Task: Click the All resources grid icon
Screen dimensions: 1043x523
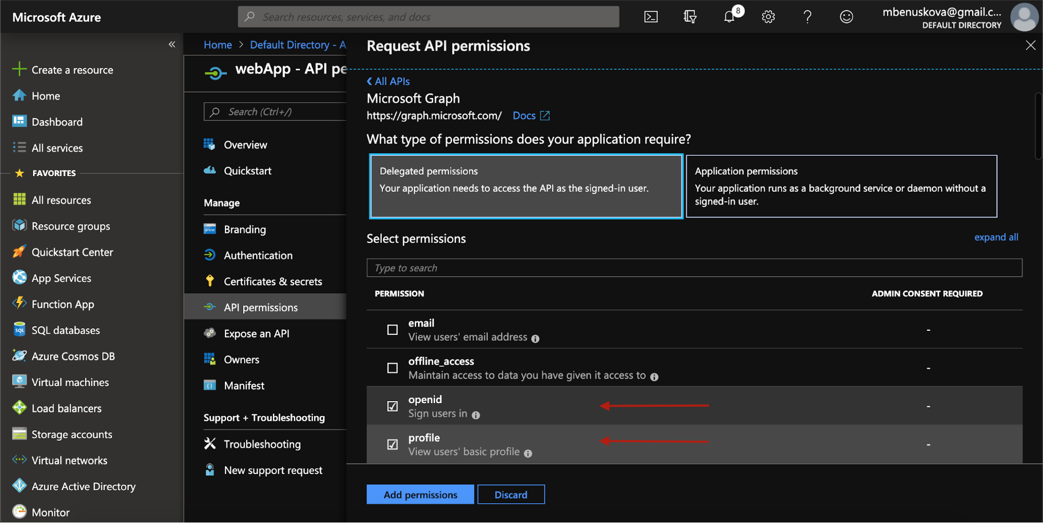Action: [x=19, y=200]
